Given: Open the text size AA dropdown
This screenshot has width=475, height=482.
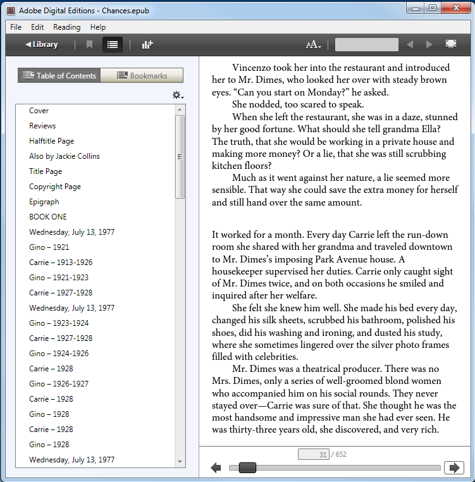Looking at the screenshot, I should tap(313, 45).
